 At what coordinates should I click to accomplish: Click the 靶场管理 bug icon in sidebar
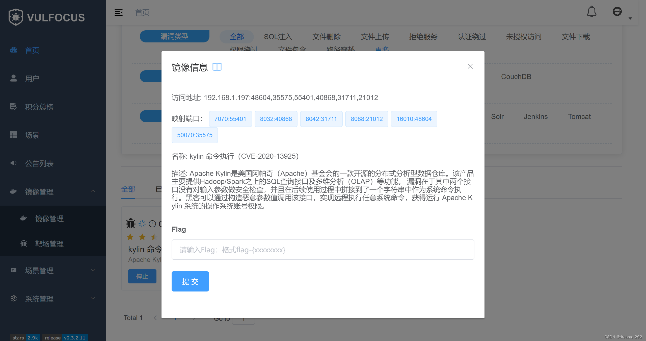tap(24, 243)
